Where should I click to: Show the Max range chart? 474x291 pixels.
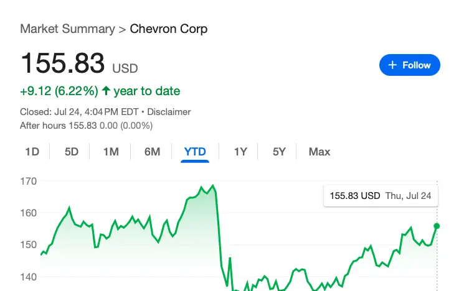coord(320,152)
